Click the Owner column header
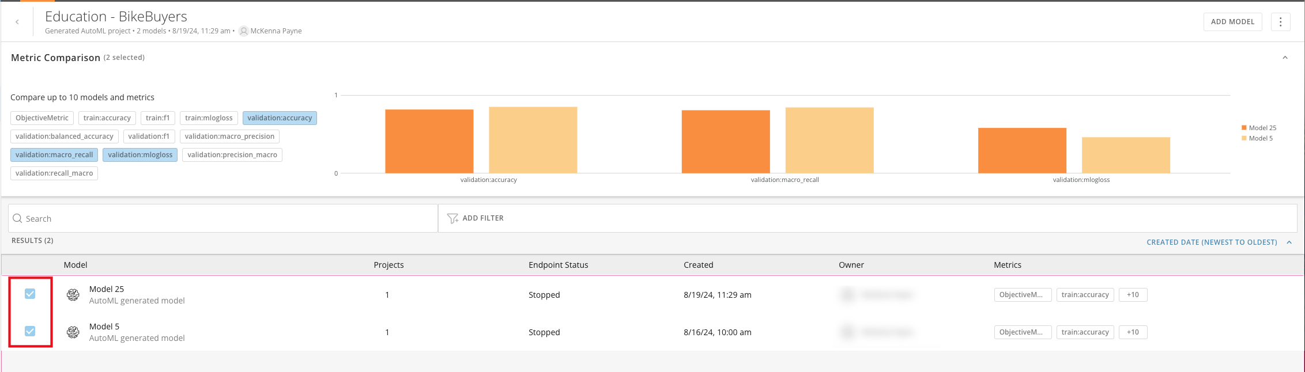The image size is (1305, 372). [851, 265]
